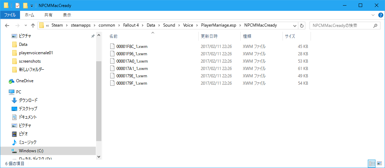Select file 000017A0_1.xwm
Image resolution: width=385 pixels, height=168 pixels.
pos(132,61)
